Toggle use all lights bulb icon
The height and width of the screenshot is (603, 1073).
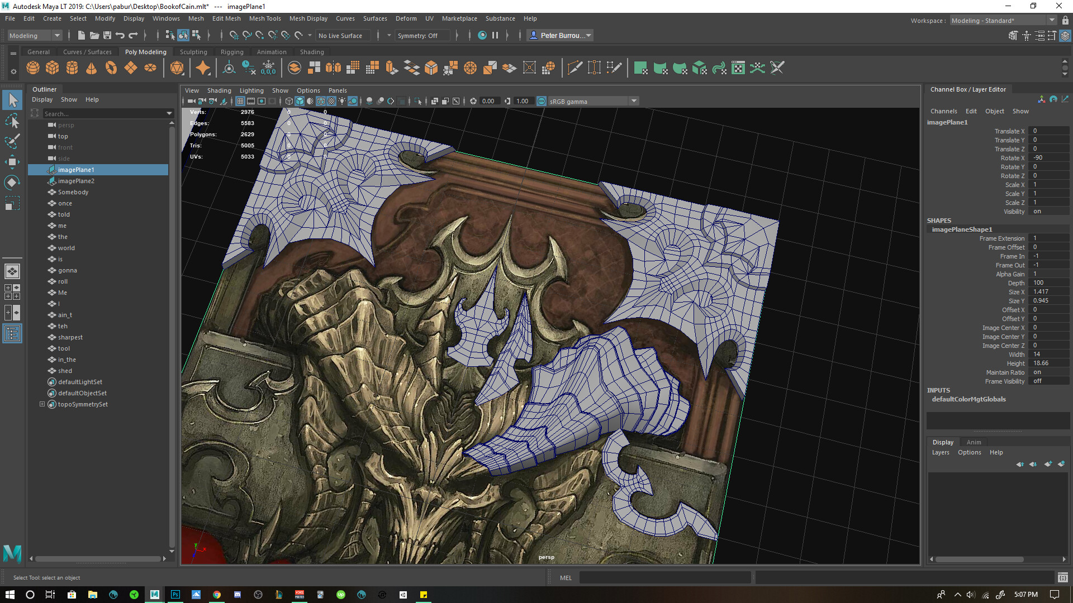(342, 101)
